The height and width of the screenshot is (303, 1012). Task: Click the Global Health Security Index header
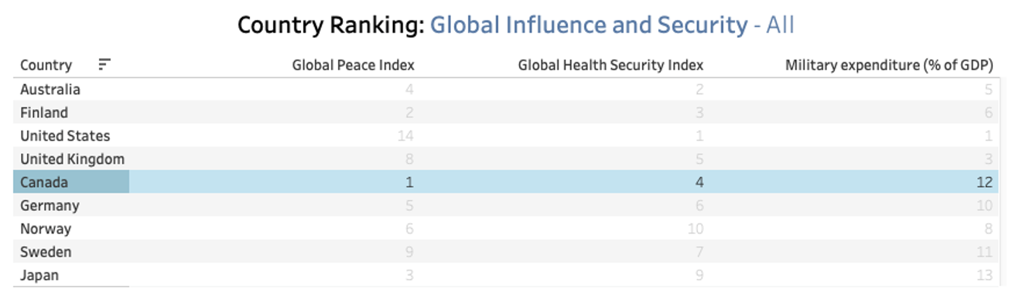tap(610, 65)
